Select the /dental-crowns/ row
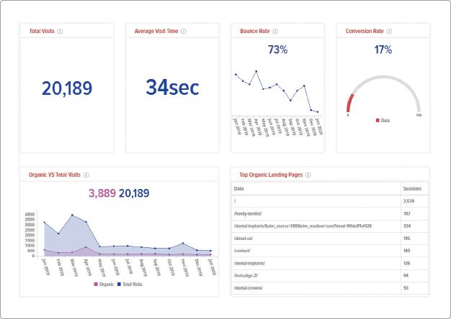Screen dimensions: 451x319 coord(330,288)
